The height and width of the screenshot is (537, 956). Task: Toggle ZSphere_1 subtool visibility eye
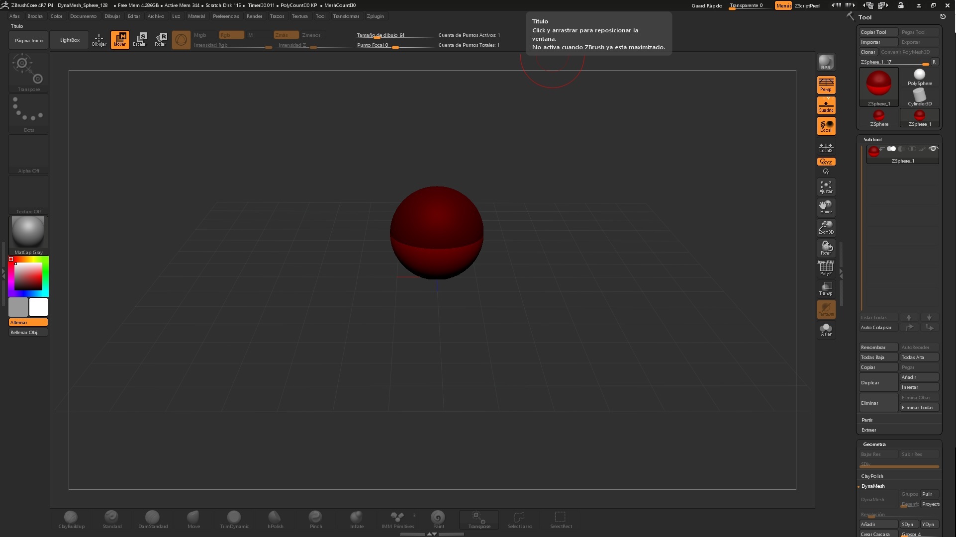(x=933, y=149)
